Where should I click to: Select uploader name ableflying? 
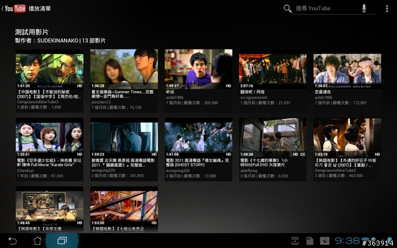tap(249, 170)
